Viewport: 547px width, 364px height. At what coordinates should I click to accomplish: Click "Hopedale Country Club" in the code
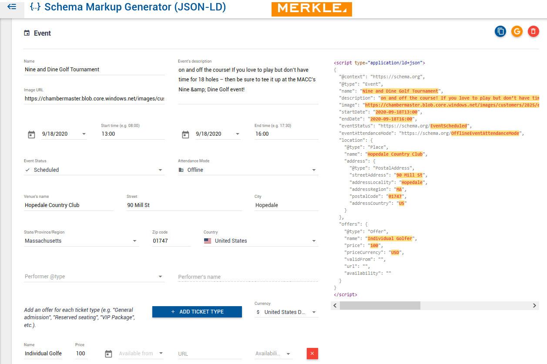click(395, 154)
